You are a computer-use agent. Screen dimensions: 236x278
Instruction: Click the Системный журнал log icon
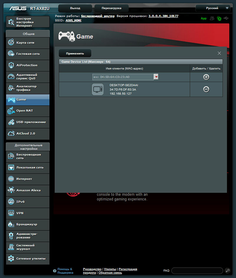coord(11,247)
